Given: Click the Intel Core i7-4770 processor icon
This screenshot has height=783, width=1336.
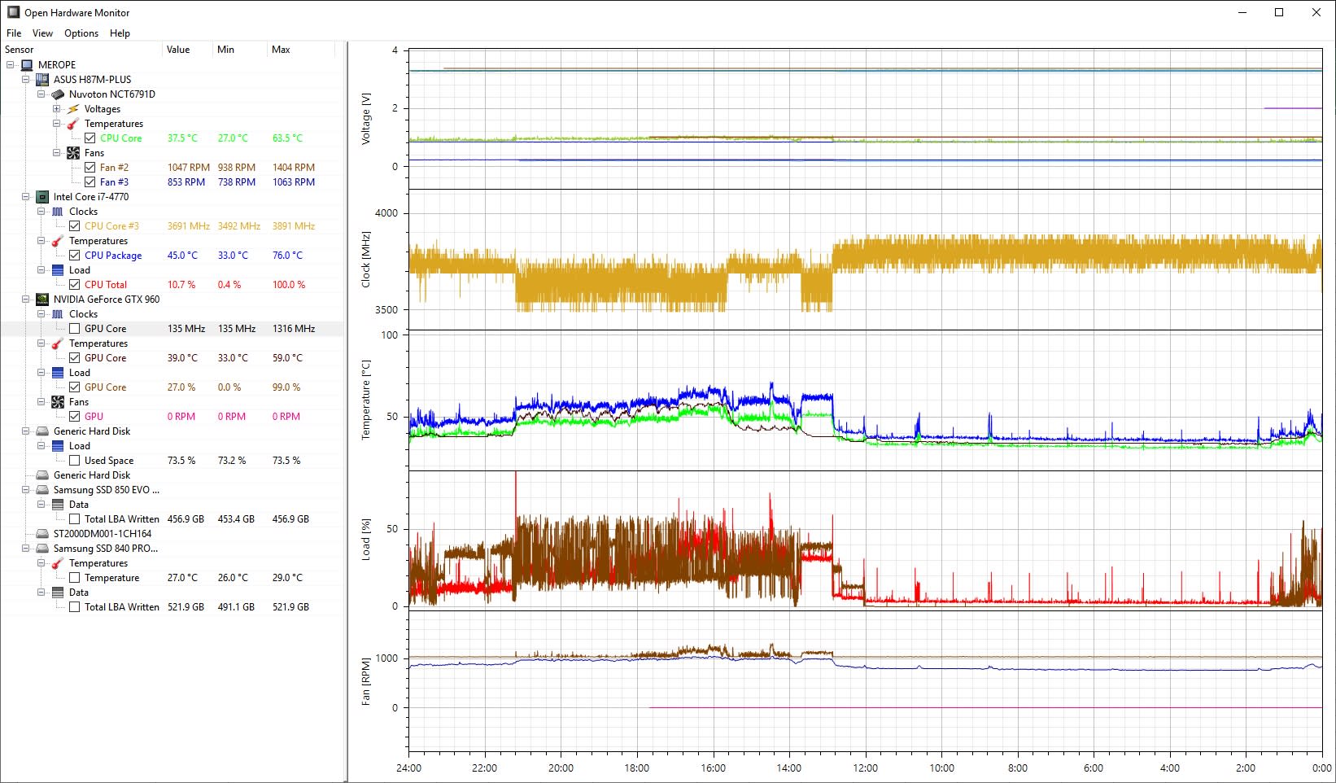Looking at the screenshot, I should click(x=42, y=197).
